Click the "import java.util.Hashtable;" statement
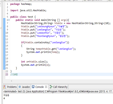Screen dimensions: 113x104 tap(28, 10)
